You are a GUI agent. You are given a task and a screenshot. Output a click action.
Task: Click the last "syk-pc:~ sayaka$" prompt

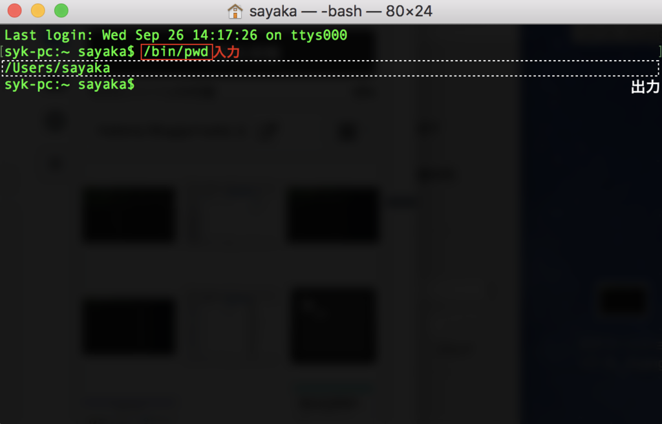click(69, 85)
